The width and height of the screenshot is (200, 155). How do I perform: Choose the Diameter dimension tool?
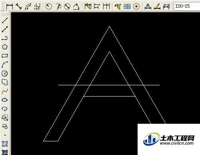coord(67,6)
